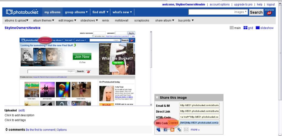Click Be the first to comment
This screenshot has height=136, width=282.
click(40, 130)
